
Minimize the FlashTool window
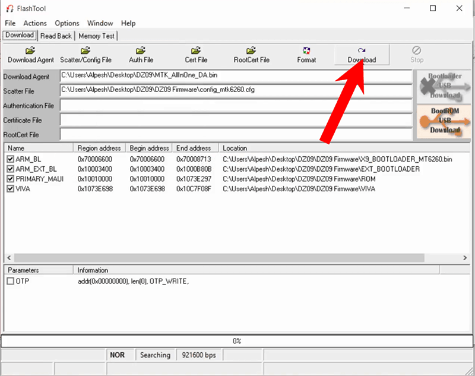tap(407, 8)
